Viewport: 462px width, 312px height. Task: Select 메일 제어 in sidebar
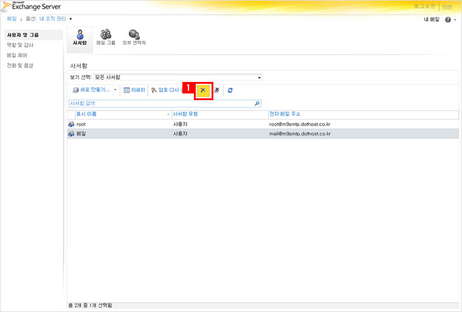point(16,55)
